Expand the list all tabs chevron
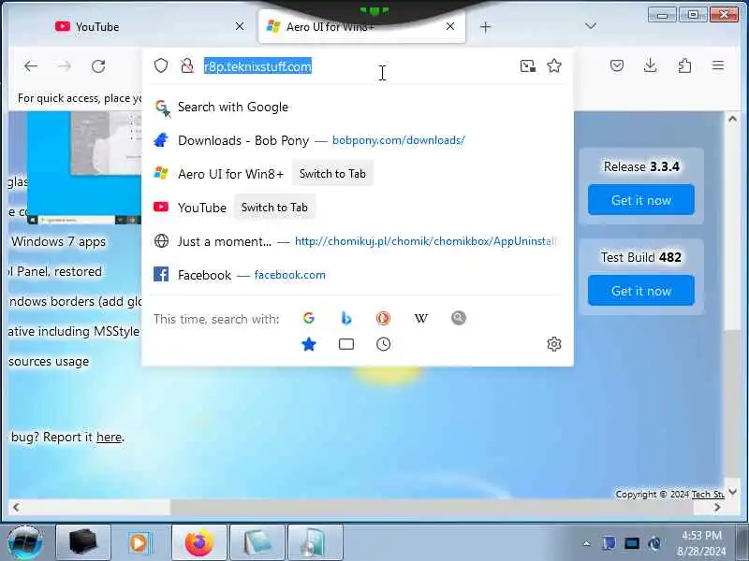 click(591, 26)
